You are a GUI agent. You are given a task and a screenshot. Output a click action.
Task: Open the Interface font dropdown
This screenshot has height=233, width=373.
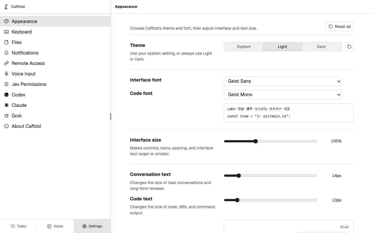point(283,81)
